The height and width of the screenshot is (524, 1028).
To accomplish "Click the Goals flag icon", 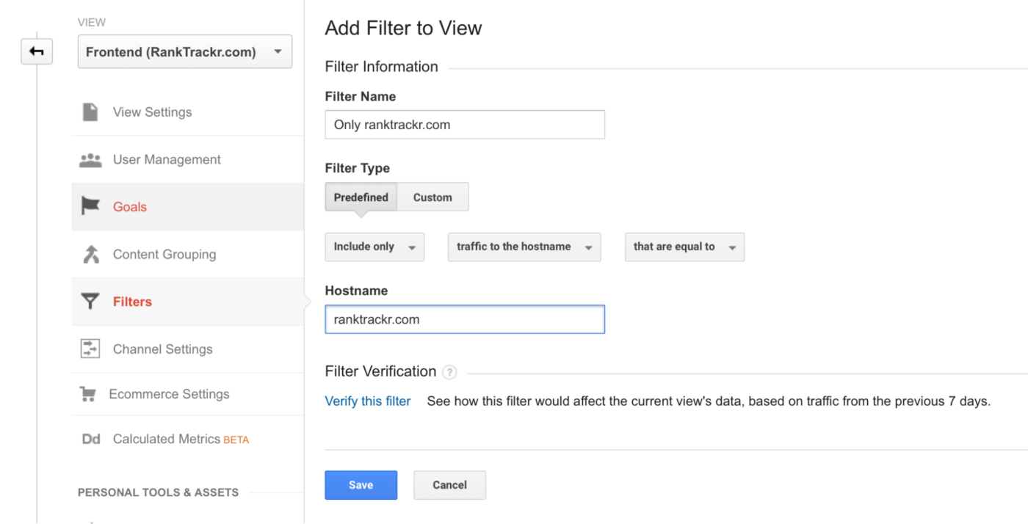I will coord(90,206).
